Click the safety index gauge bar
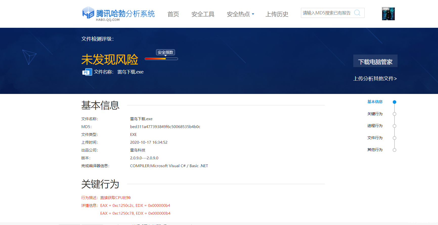438x225 pixels. [x=161, y=59]
